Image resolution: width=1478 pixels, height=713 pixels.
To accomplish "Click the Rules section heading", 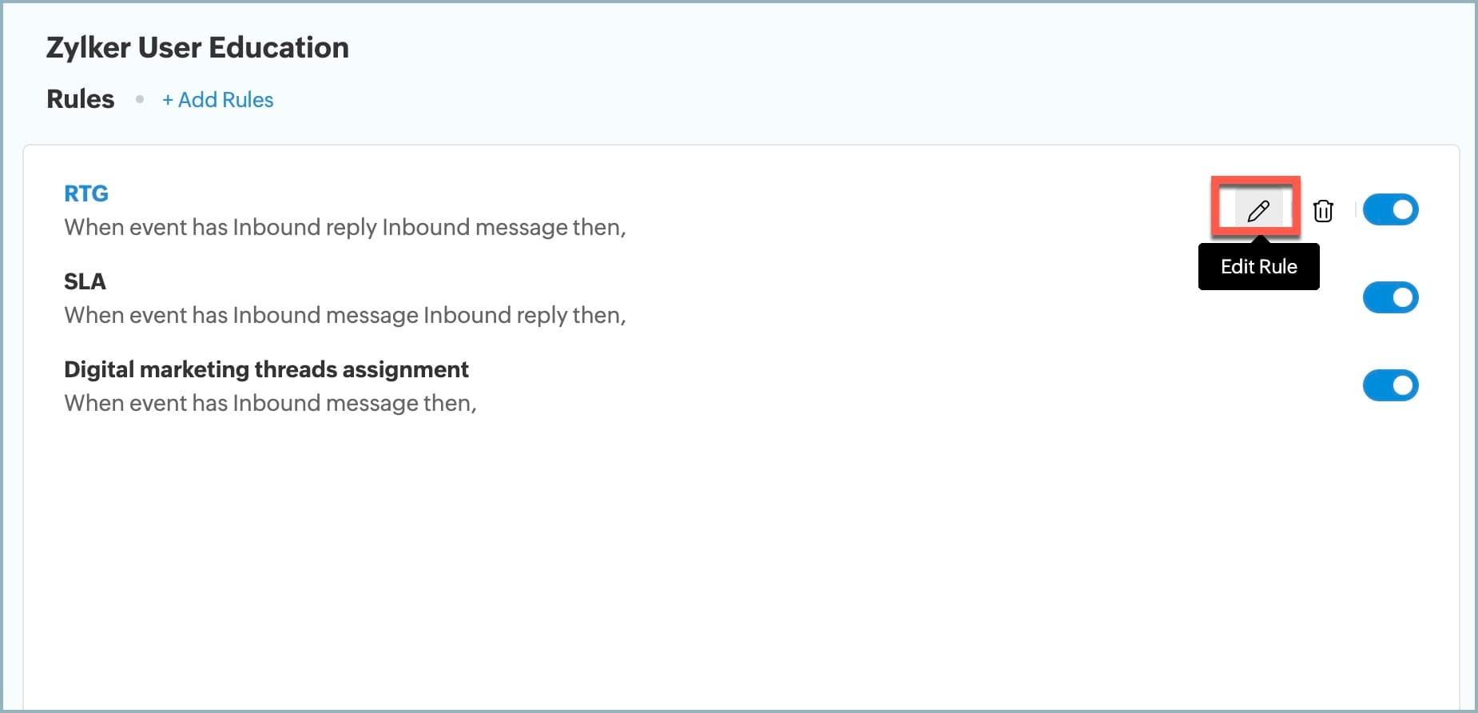I will (81, 99).
